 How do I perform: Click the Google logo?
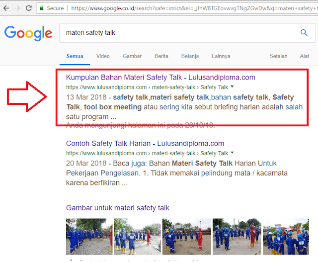pyautogui.click(x=28, y=33)
